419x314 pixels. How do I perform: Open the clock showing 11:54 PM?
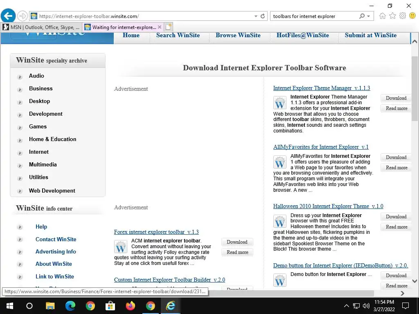tap(384, 306)
